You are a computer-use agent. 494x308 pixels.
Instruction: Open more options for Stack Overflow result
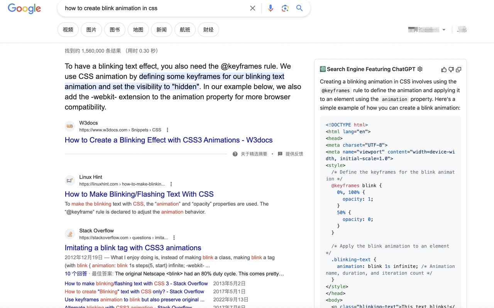174,238
